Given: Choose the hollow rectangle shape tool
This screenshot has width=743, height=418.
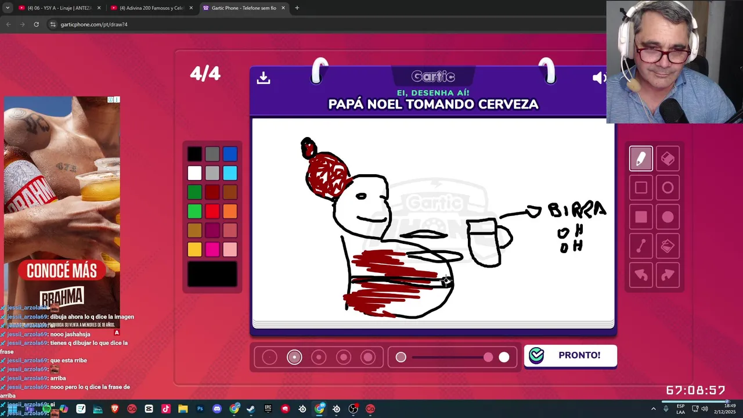Looking at the screenshot, I should click(x=641, y=188).
